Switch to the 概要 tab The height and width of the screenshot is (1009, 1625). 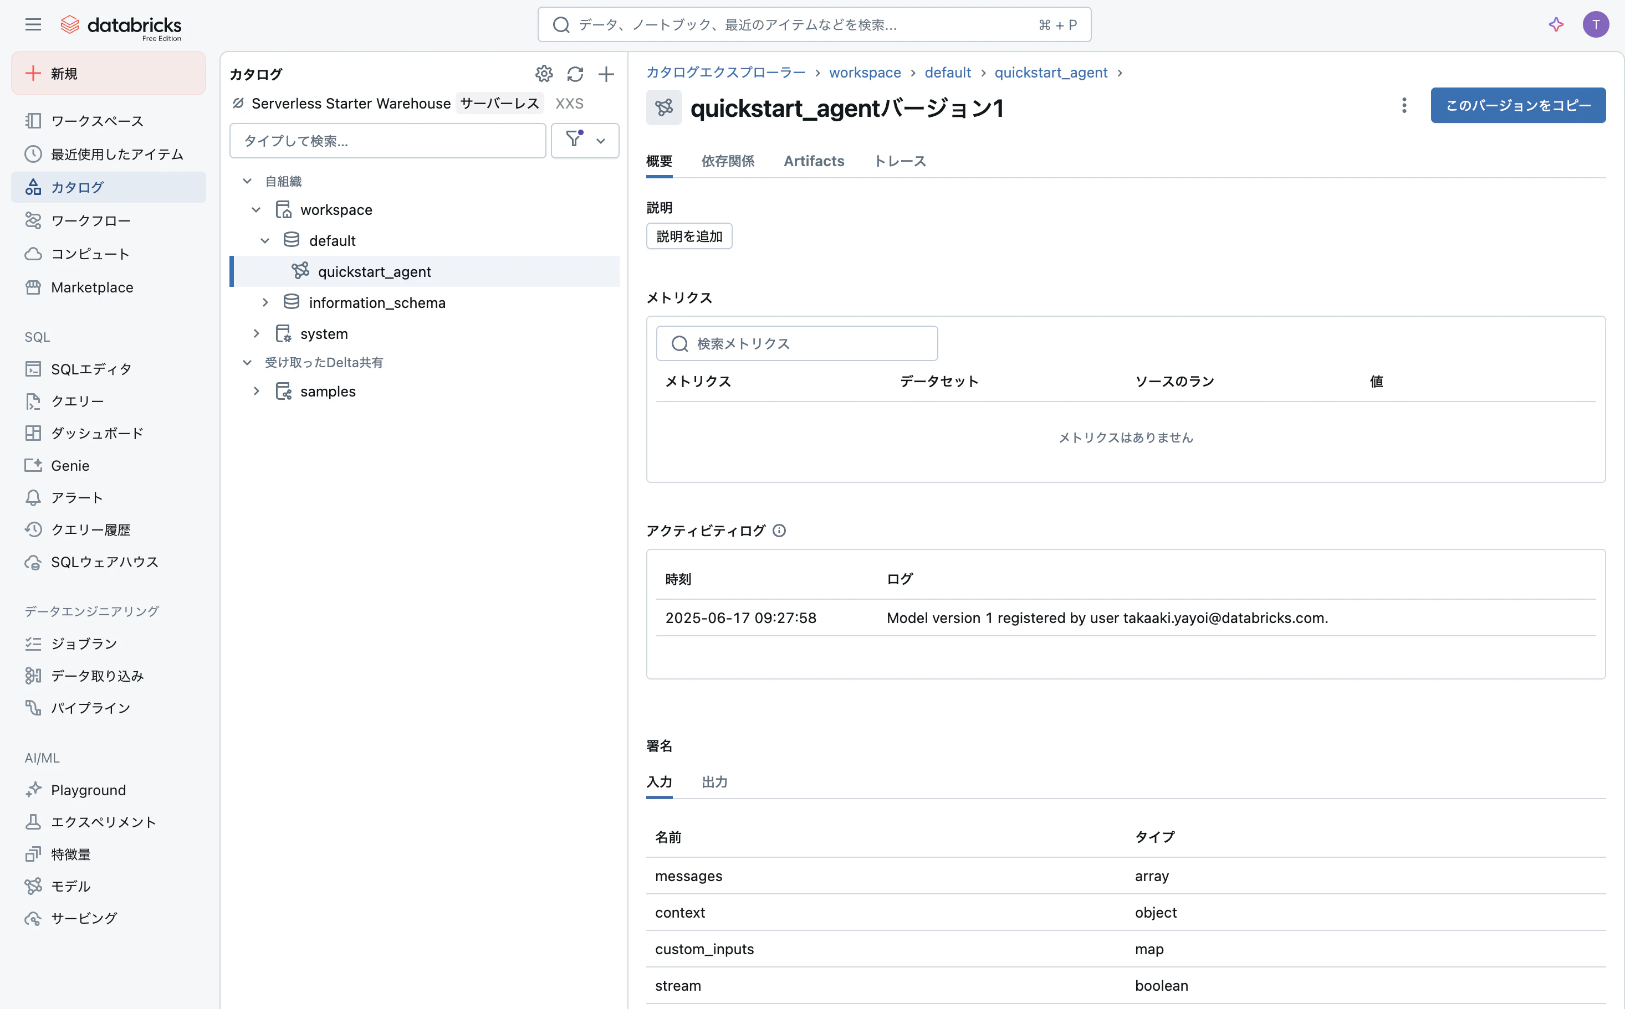pyautogui.click(x=659, y=162)
